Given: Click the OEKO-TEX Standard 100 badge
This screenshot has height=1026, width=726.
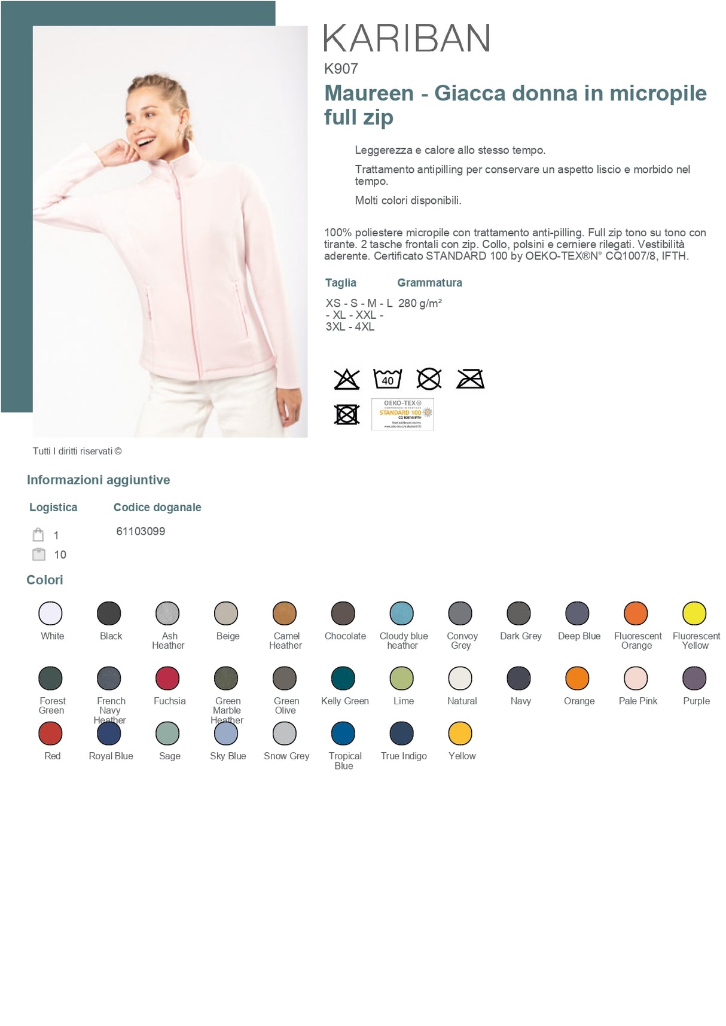Looking at the screenshot, I should (402, 414).
